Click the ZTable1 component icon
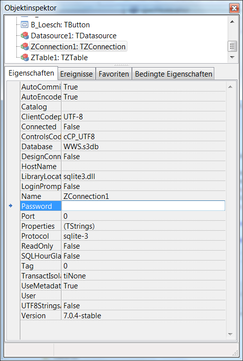The image size is (243, 361). coord(25,57)
